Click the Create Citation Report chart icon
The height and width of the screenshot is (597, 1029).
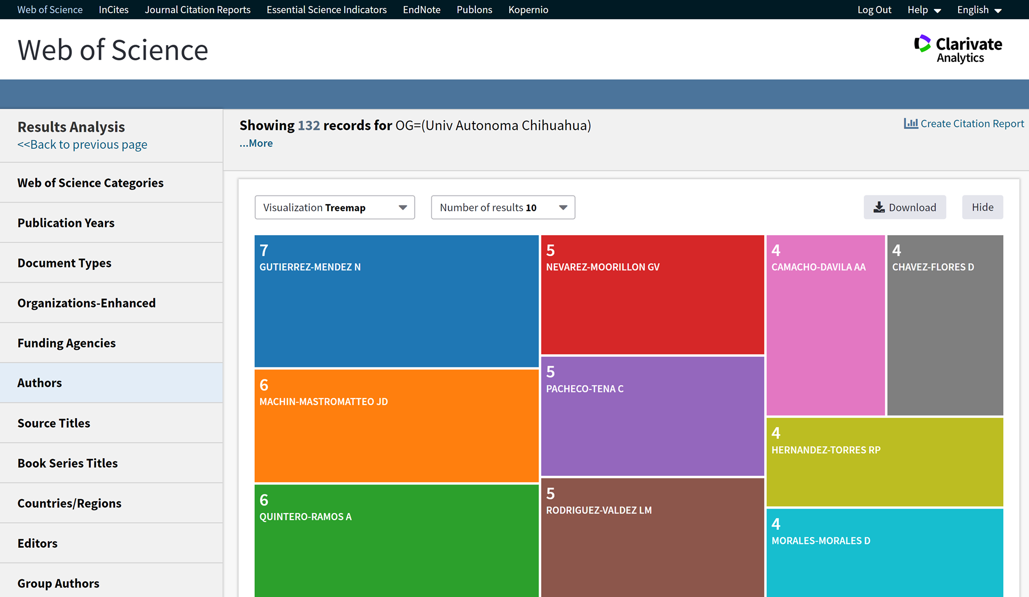(x=910, y=124)
